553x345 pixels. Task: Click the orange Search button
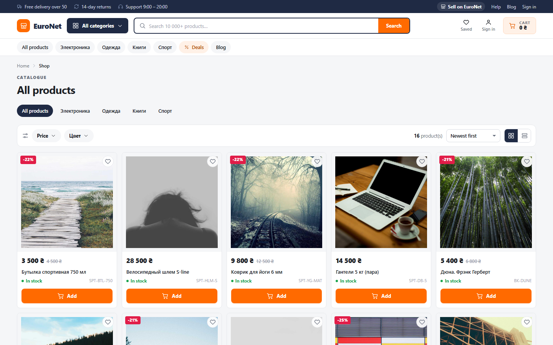click(x=394, y=26)
